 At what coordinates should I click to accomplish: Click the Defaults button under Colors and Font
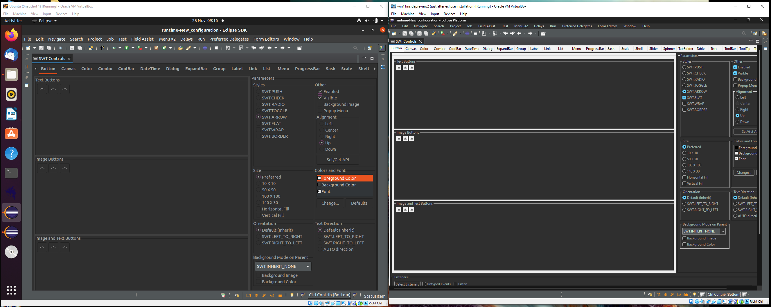(x=359, y=203)
